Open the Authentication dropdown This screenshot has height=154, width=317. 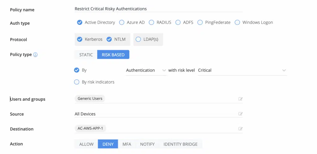click(x=146, y=71)
